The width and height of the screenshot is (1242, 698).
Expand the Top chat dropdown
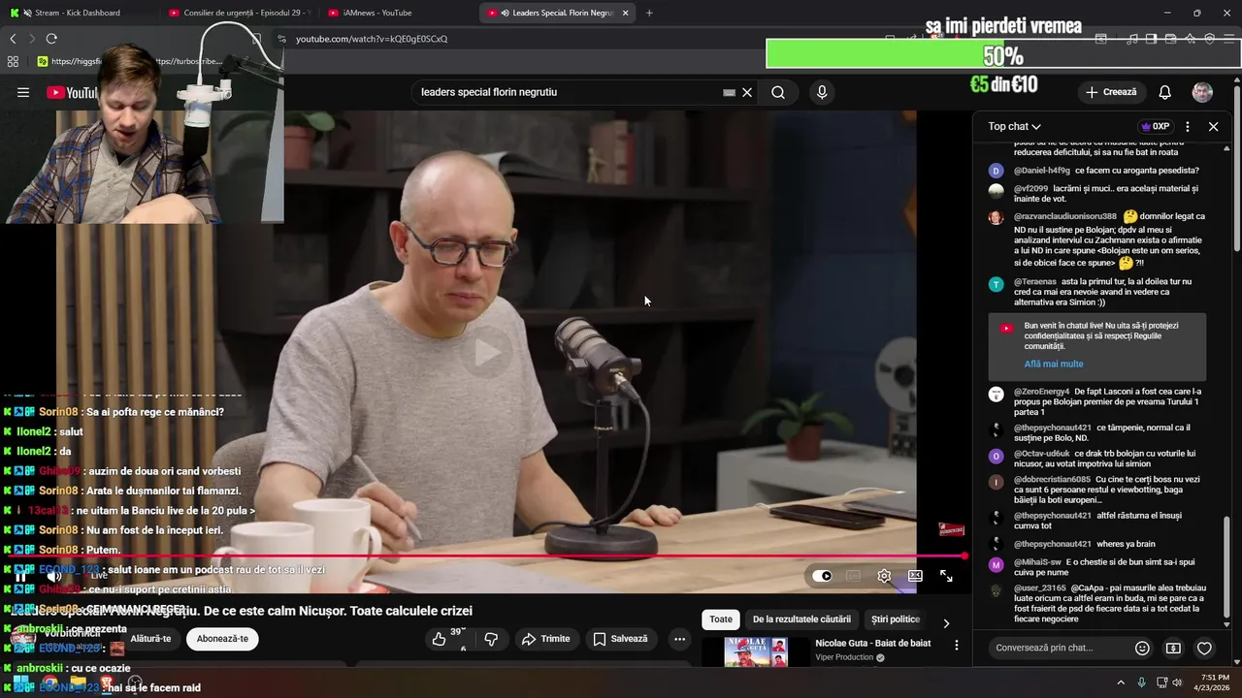pyautogui.click(x=1014, y=126)
